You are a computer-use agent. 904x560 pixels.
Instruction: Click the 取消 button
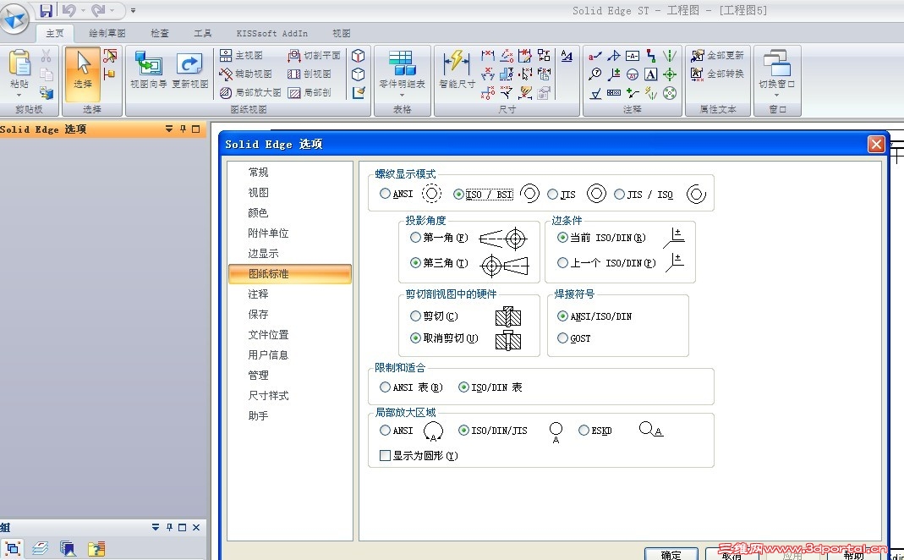[x=731, y=554]
